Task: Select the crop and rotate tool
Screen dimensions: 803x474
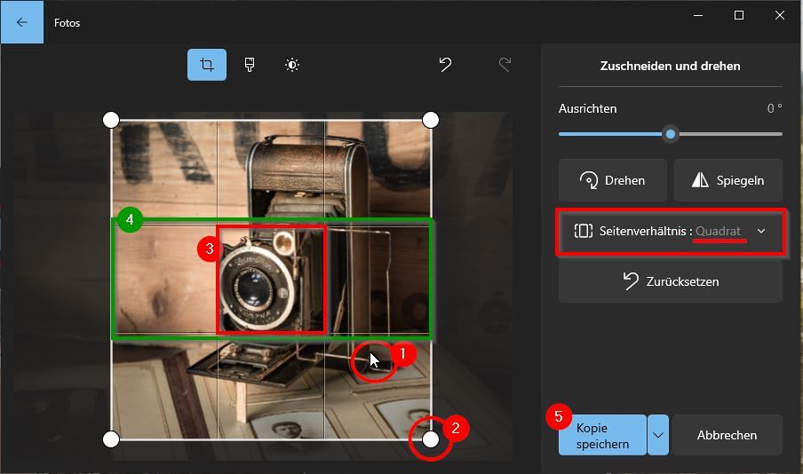Action: 206,65
